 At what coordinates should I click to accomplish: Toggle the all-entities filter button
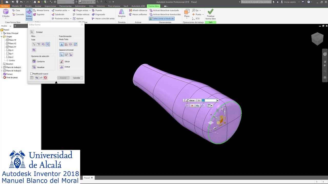(x=48, y=44)
